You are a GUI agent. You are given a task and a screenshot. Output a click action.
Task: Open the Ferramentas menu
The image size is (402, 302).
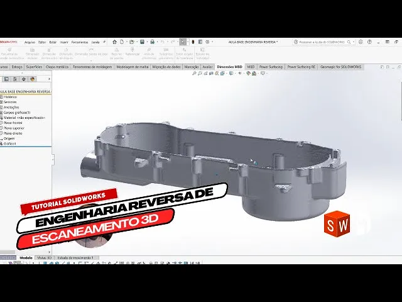(80, 42)
